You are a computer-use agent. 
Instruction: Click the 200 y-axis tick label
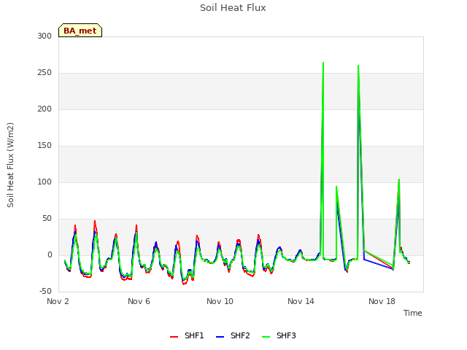(x=45, y=109)
